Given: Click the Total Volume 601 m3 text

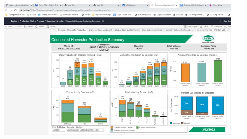Looking at the screenshot, I should 174,47.
